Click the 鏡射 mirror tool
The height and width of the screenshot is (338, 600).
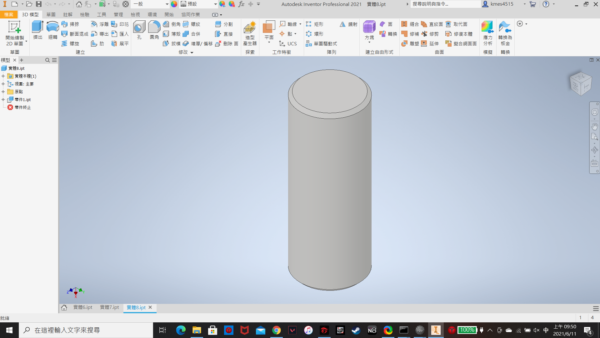click(348, 24)
